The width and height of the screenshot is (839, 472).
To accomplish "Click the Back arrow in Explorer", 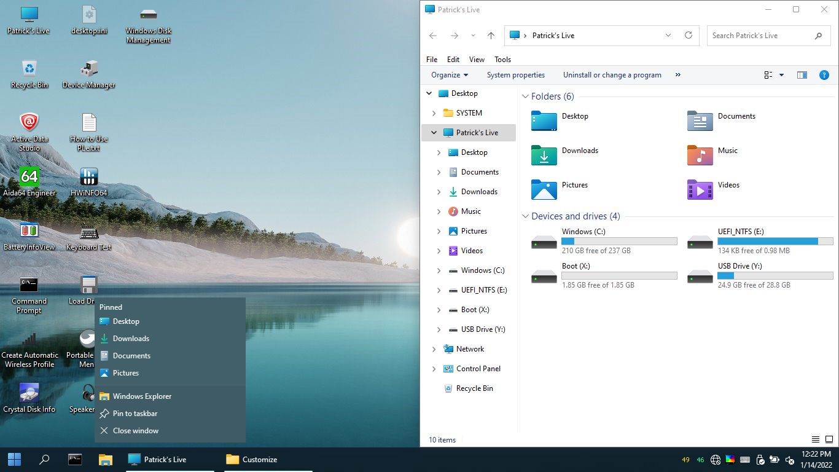I will point(433,36).
